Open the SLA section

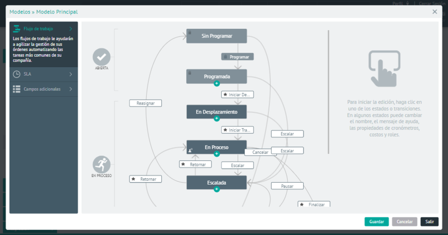(44, 74)
